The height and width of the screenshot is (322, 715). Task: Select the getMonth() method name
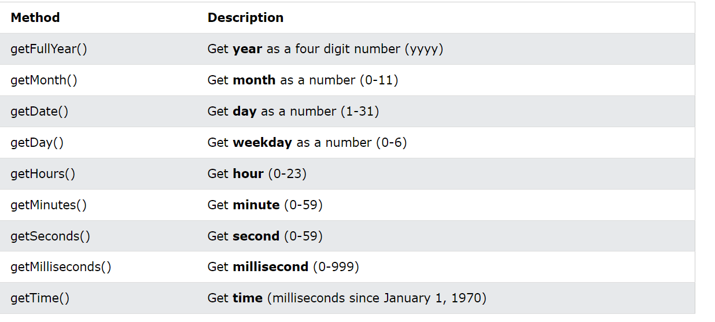tap(44, 80)
